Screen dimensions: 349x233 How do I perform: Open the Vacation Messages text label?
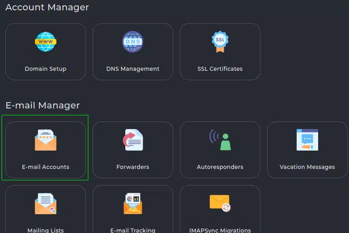(307, 167)
